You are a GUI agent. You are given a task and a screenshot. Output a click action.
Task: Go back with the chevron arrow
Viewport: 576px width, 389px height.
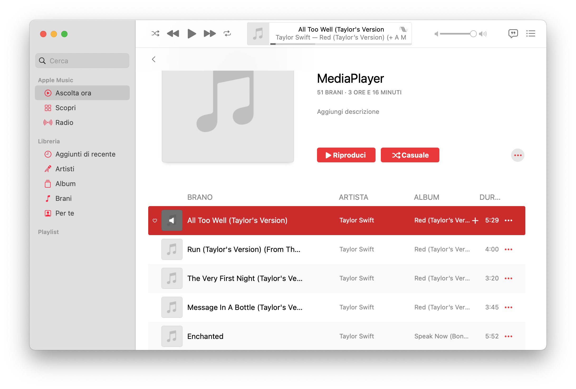tap(154, 59)
